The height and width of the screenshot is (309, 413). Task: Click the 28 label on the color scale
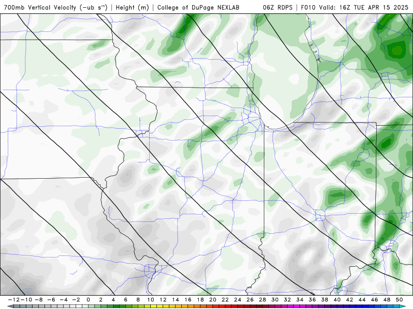click(x=262, y=300)
